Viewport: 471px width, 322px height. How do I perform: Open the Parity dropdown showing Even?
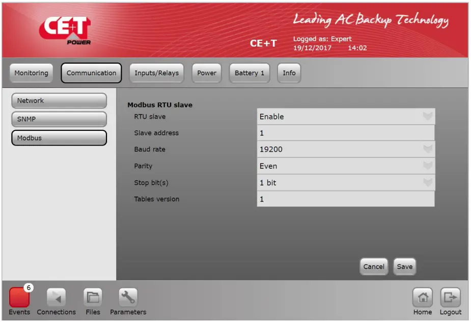(x=346, y=166)
